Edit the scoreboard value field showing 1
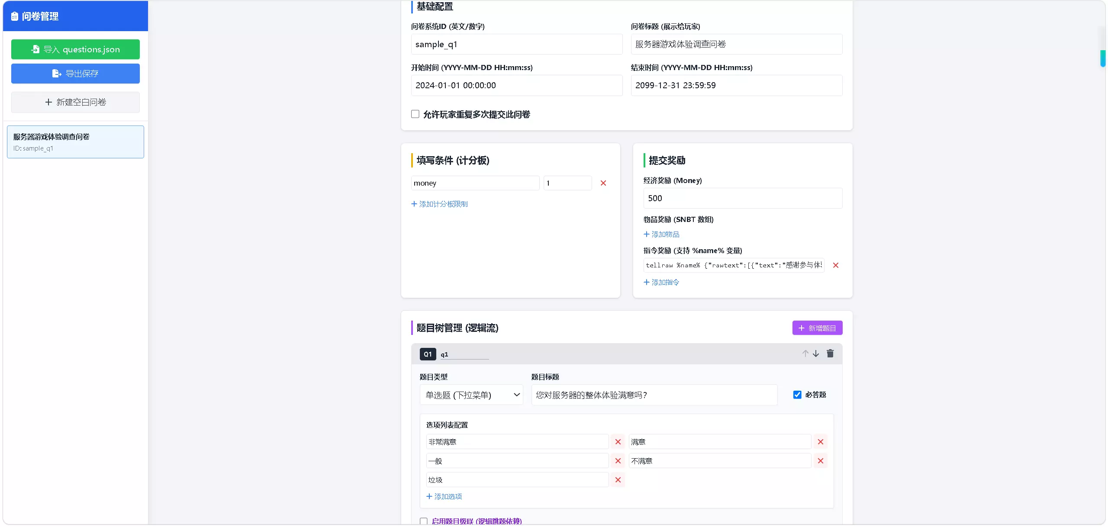The image size is (1108, 527). click(567, 183)
